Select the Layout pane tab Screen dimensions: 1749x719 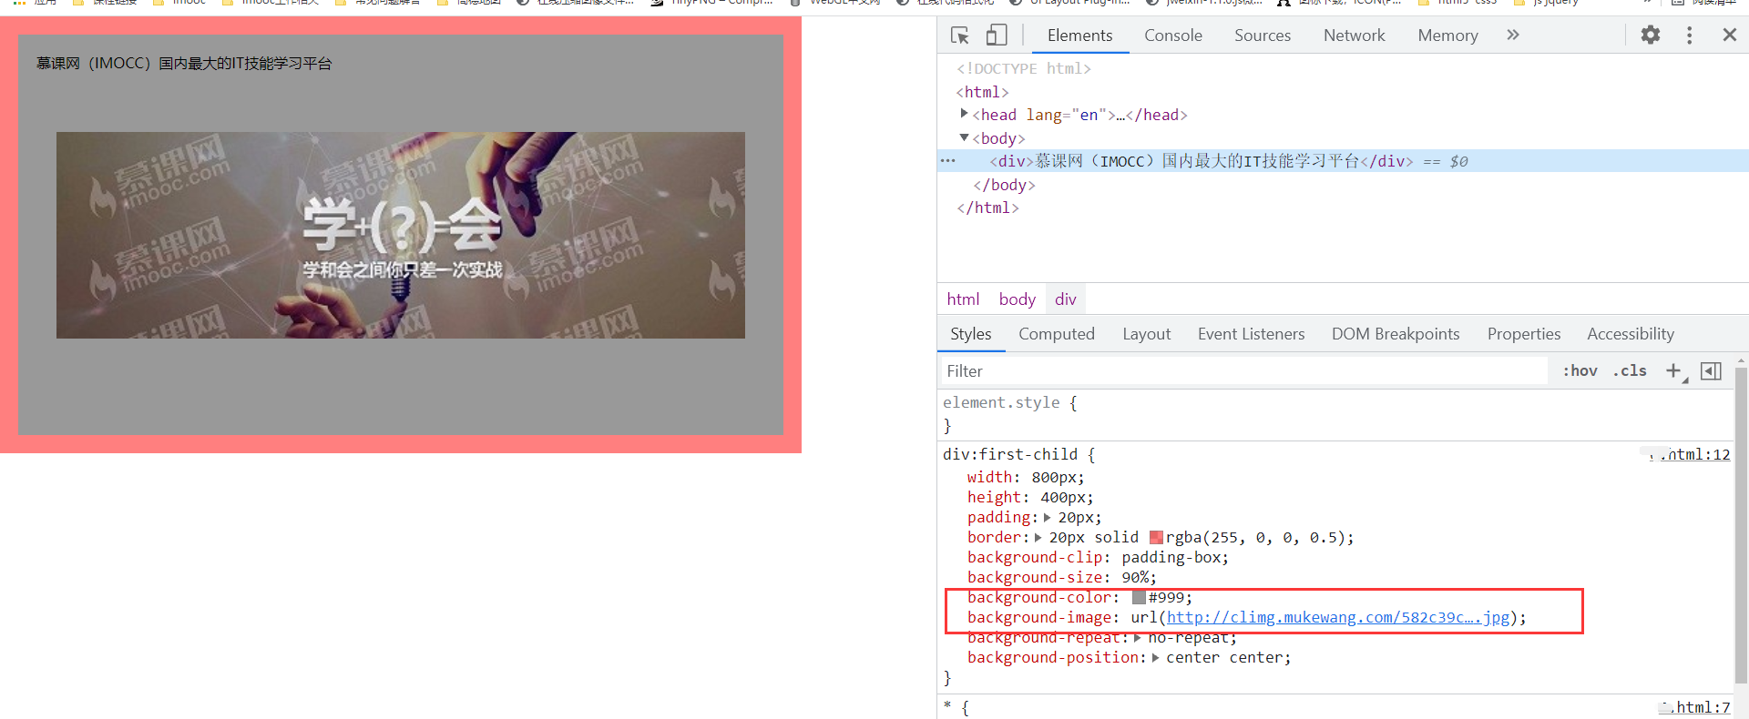(1146, 334)
